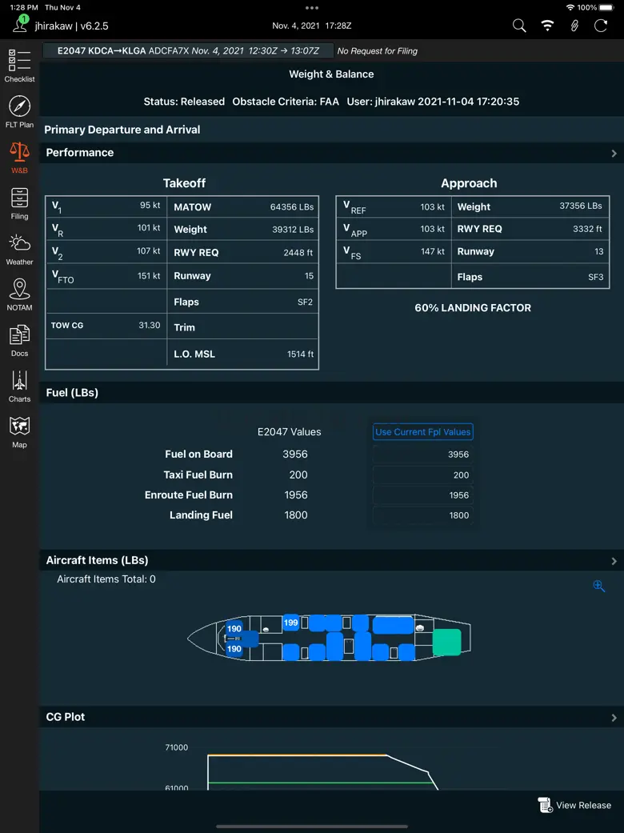Zoom into aircraft seating diagram
The height and width of the screenshot is (833, 624).
pos(599,586)
